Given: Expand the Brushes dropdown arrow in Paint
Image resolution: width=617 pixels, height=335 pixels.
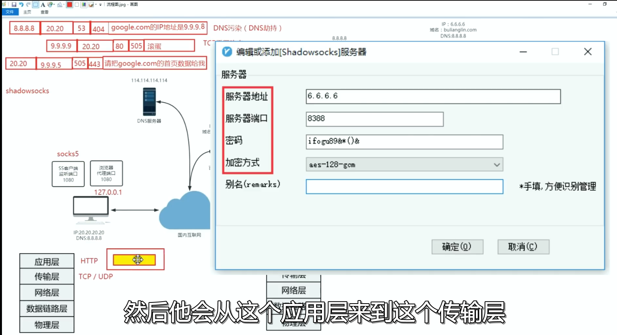Looking at the screenshot, I should 96,5.
